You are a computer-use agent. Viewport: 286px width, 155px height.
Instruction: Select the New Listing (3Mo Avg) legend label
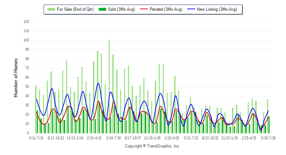(x=217, y=9)
